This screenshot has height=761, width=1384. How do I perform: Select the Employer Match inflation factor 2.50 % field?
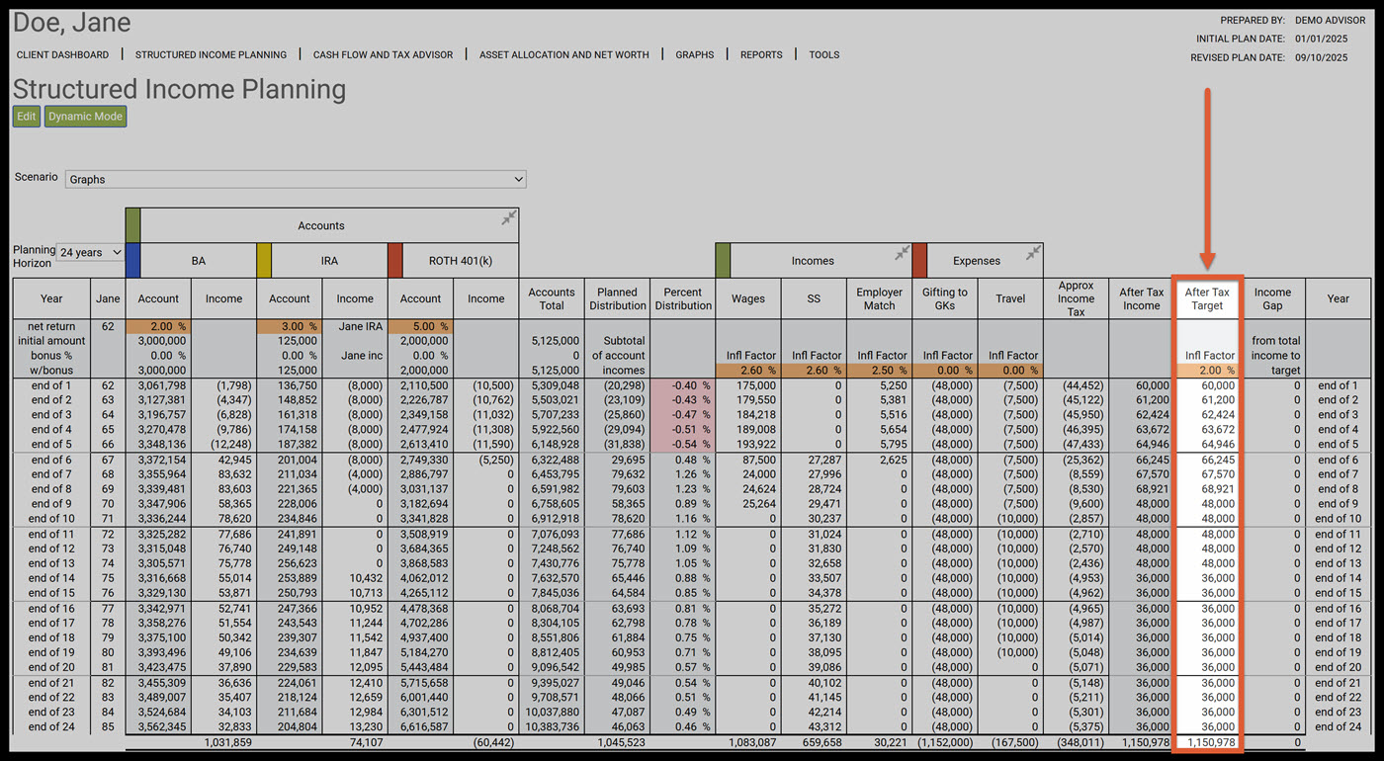click(x=880, y=371)
